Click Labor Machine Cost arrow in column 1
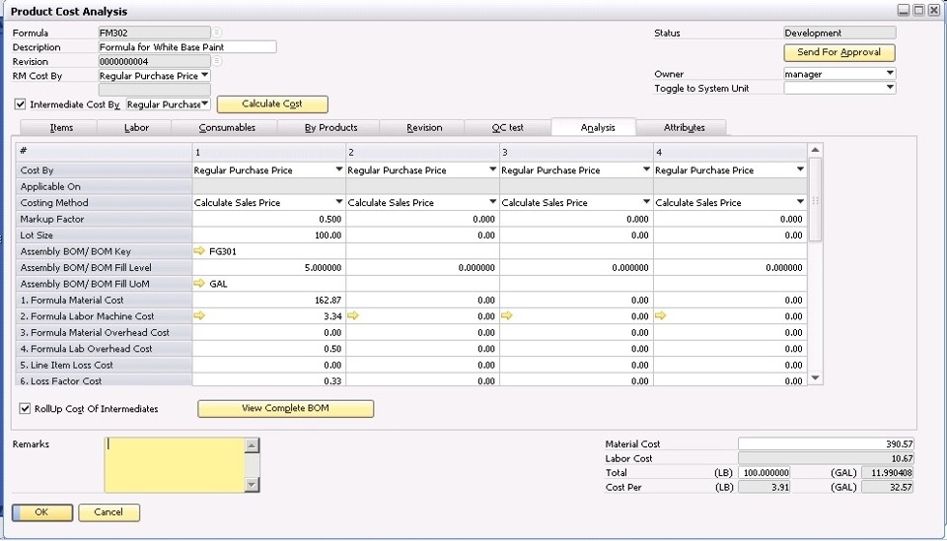This screenshot has height=541, width=947. [x=200, y=316]
